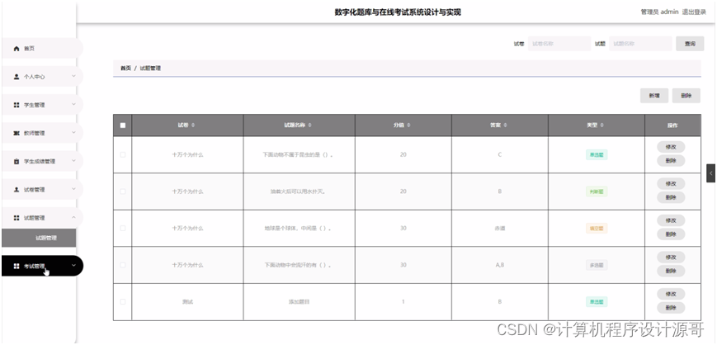This screenshot has width=717, height=345.
Task: Expand the 个人中心 menu chevron
Action: (73, 77)
